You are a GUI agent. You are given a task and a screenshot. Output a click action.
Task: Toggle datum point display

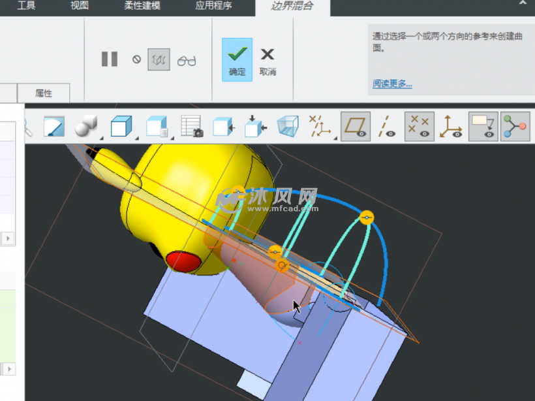pos(420,127)
